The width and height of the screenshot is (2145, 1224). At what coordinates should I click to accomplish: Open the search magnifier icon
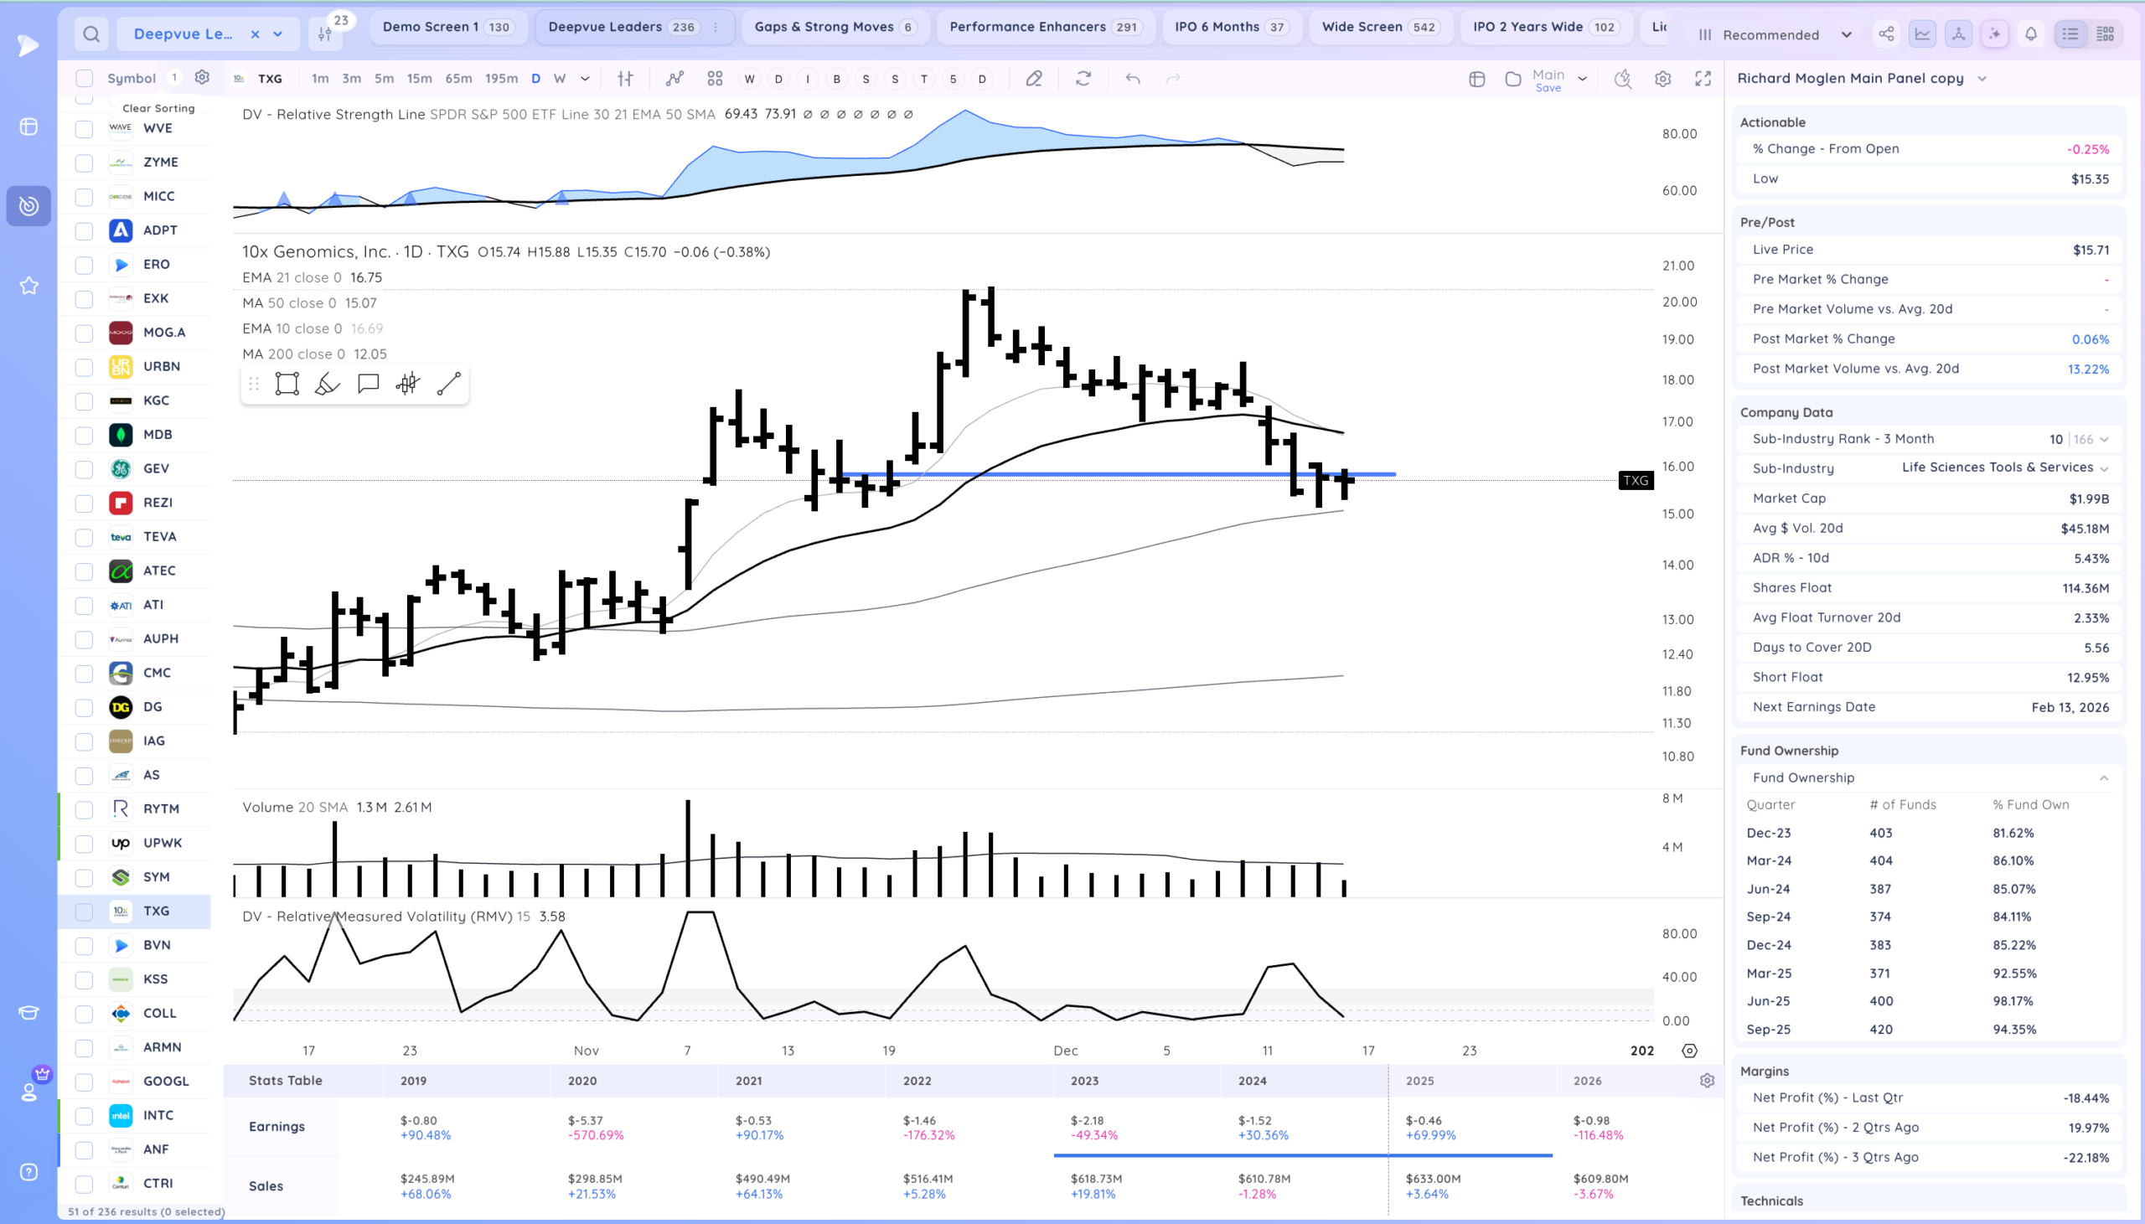tap(91, 34)
